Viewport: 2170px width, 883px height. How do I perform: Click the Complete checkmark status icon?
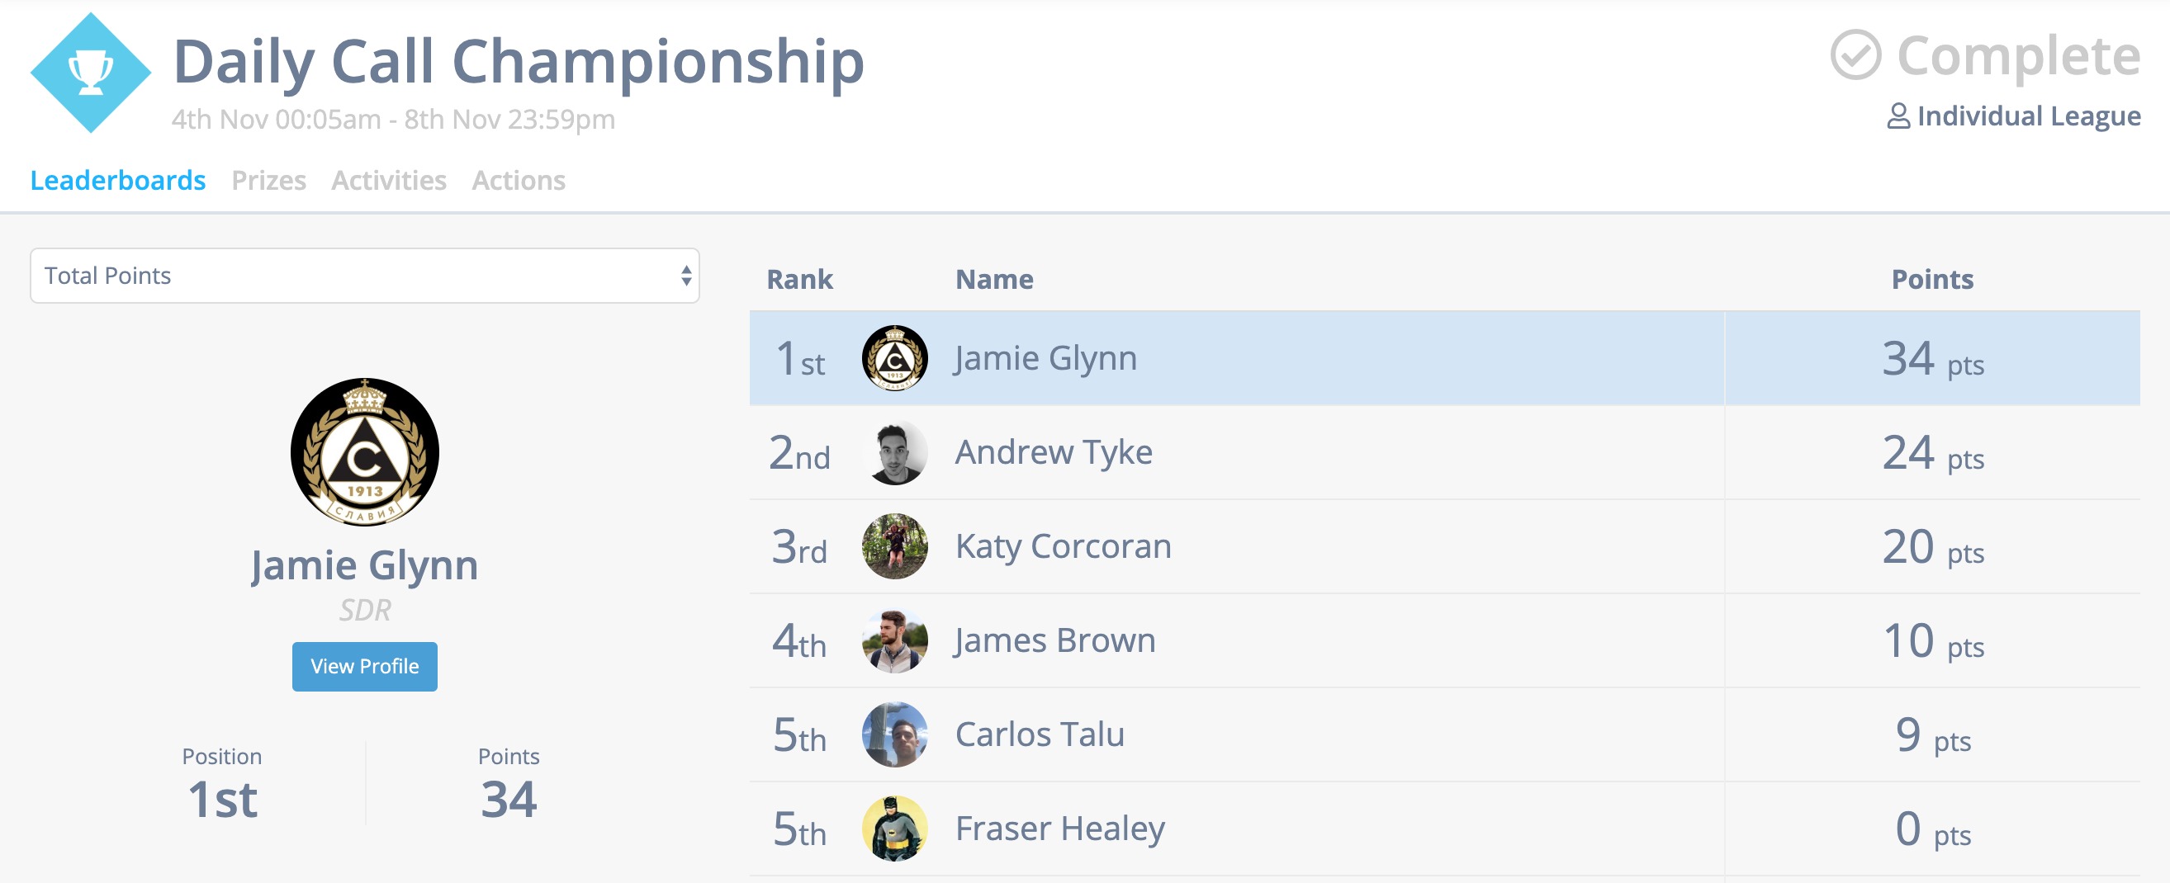[x=1854, y=55]
